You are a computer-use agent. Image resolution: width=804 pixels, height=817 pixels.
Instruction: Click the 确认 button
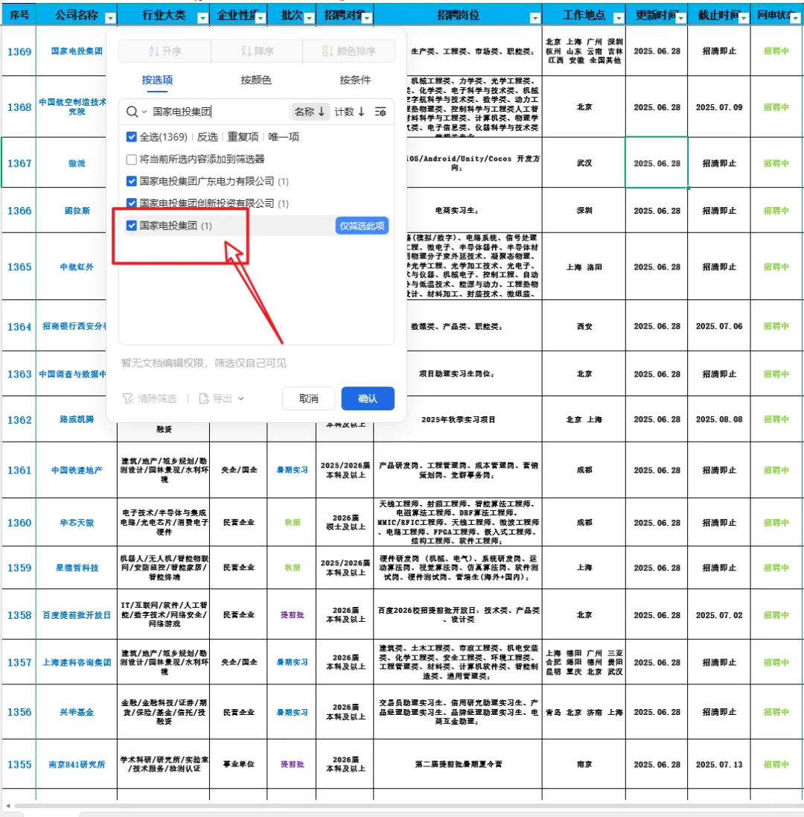click(368, 398)
